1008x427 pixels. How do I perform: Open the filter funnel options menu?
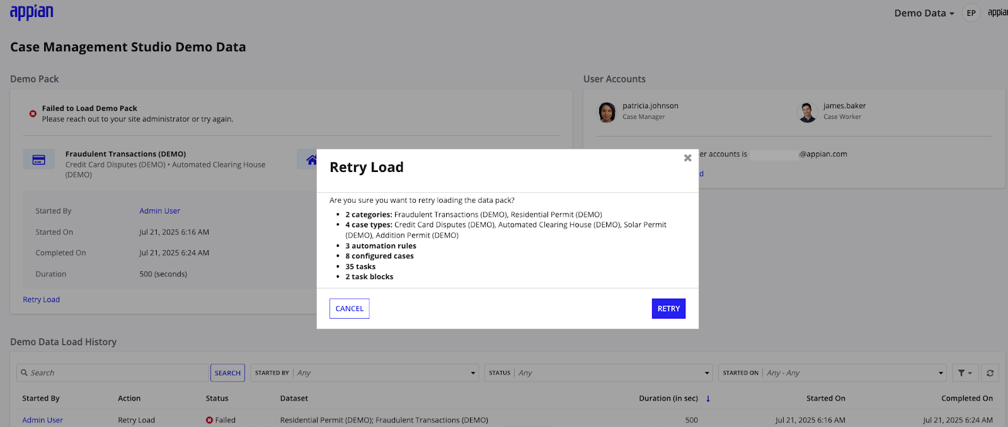(x=965, y=373)
